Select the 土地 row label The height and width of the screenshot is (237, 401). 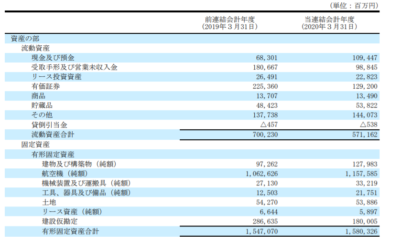click(x=49, y=202)
